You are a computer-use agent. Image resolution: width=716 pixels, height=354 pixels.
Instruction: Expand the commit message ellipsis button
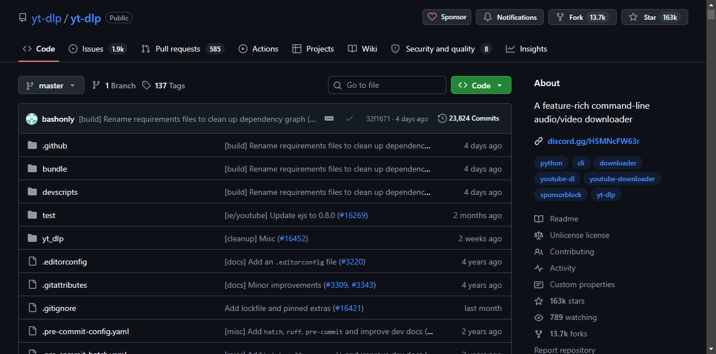pos(329,118)
